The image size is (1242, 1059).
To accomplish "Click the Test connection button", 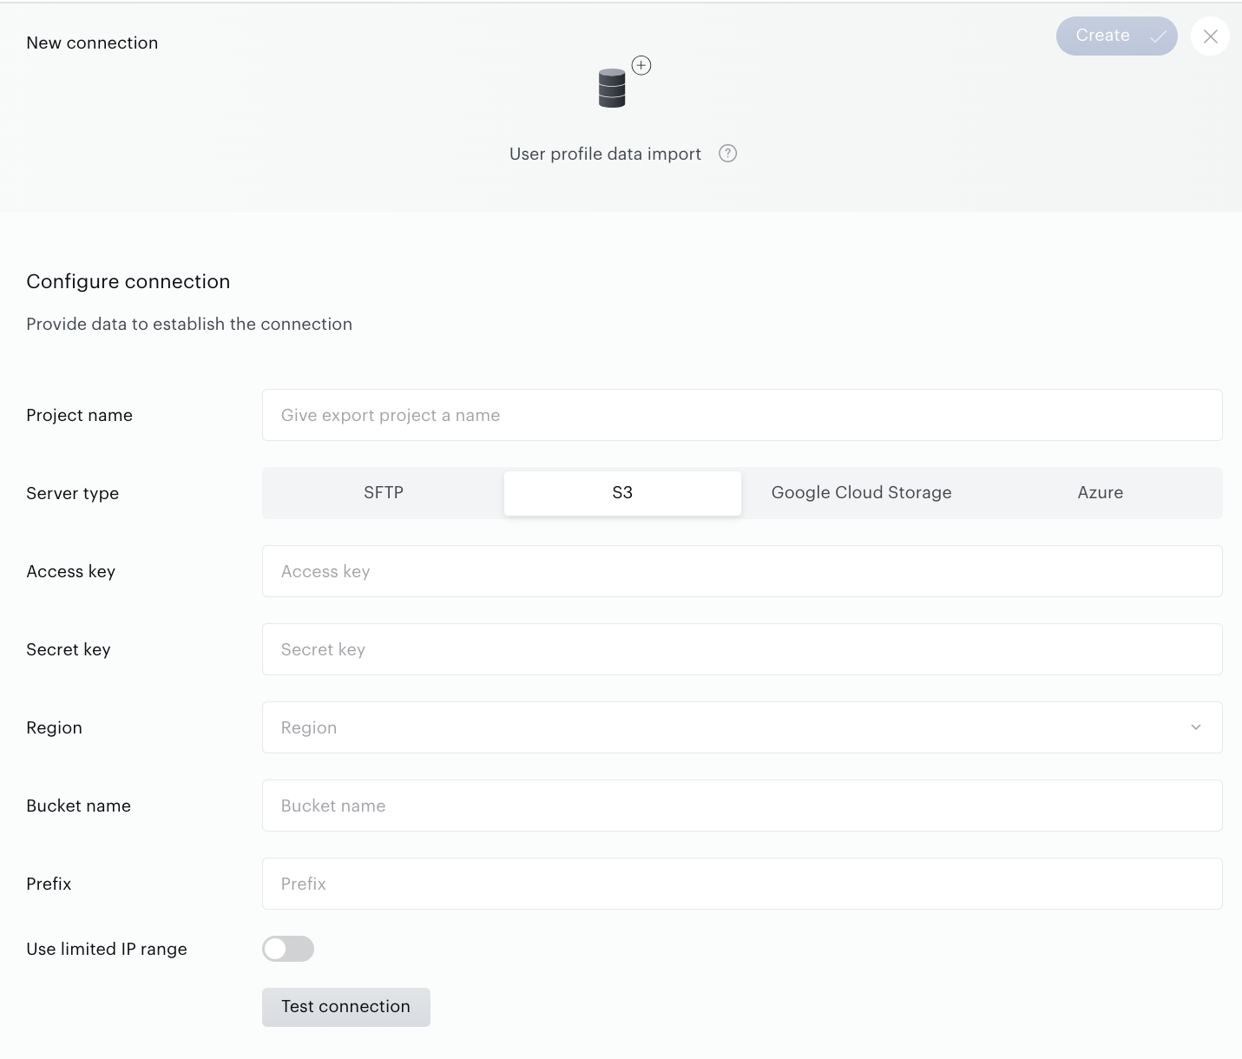I will click(x=346, y=1007).
